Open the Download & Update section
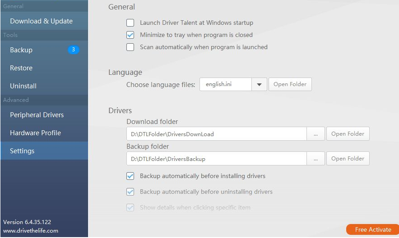This screenshot has height=238, width=399. pyautogui.click(x=41, y=21)
